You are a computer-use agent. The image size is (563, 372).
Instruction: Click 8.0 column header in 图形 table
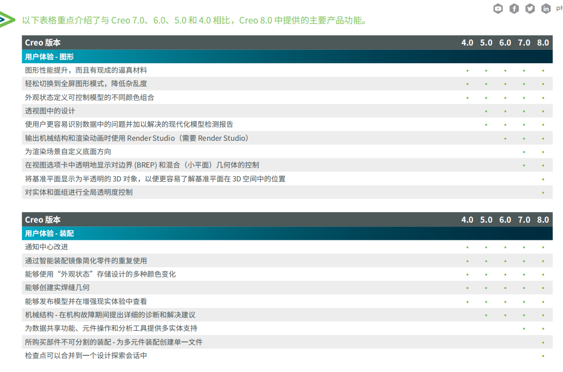pyautogui.click(x=542, y=43)
